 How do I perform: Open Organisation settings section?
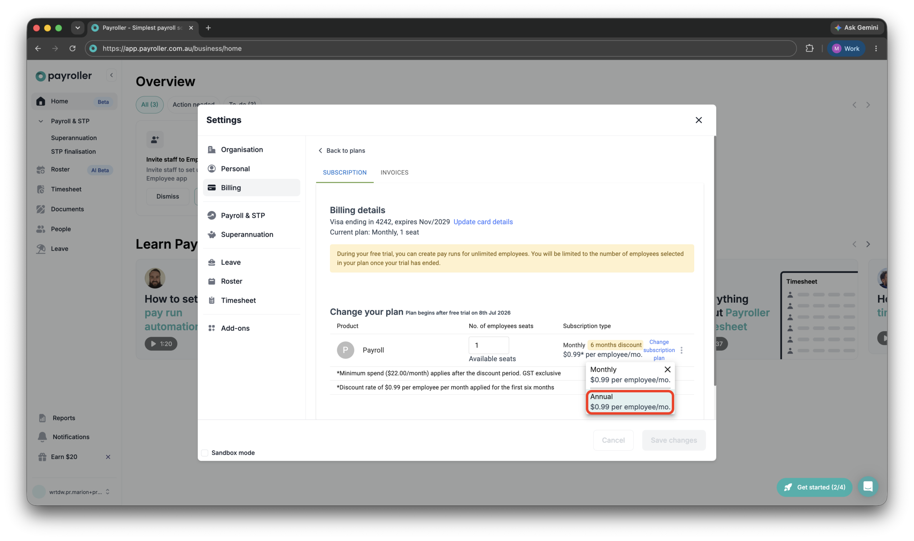tap(251, 149)
